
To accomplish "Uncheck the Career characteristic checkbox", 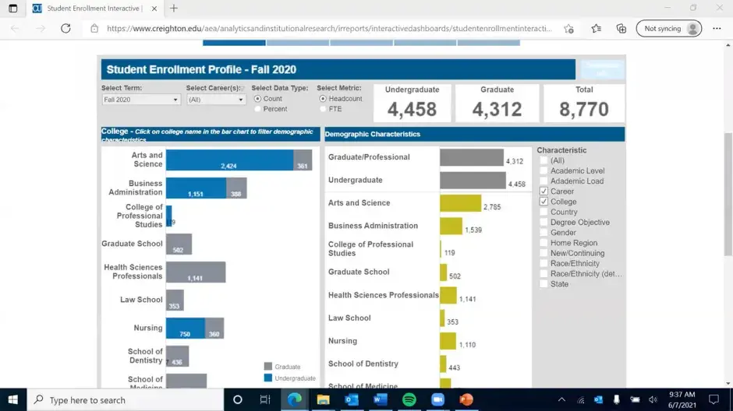I will pos(544,191).
